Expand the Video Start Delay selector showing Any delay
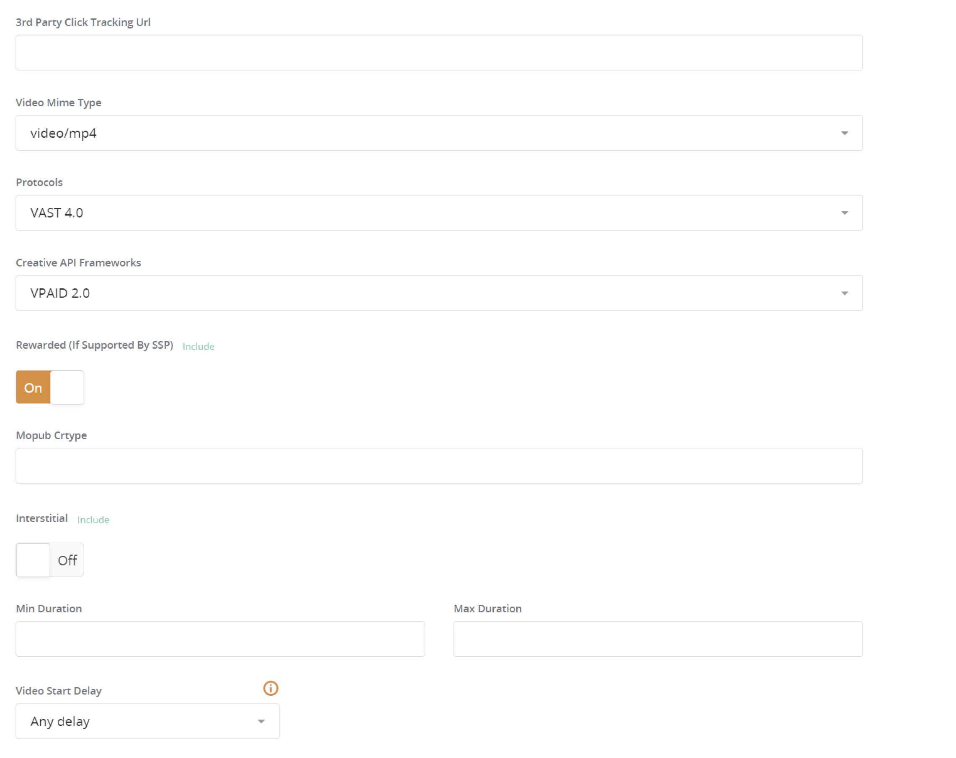The width and height of the screenshot is (956, 758). [x=147, y=721]
